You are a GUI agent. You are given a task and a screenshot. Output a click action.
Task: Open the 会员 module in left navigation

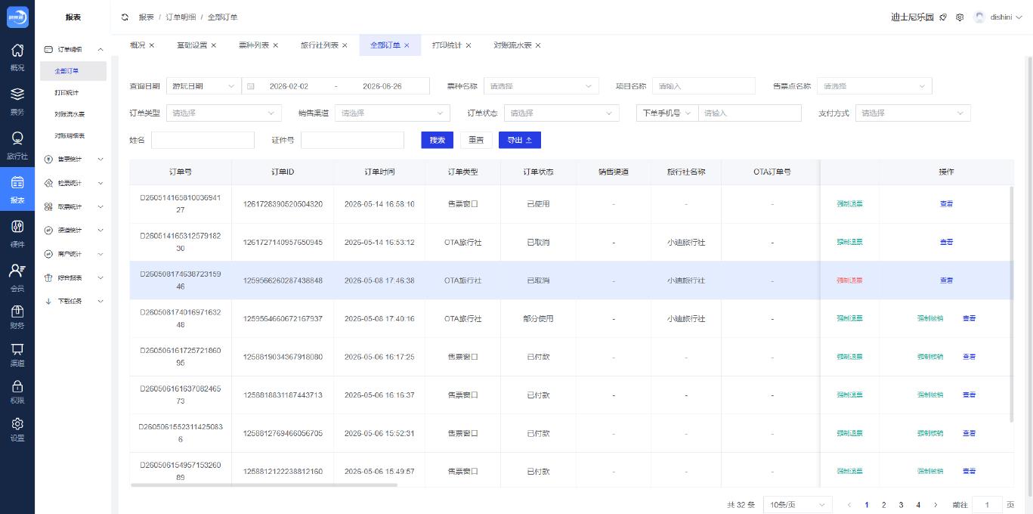(17, 277)
